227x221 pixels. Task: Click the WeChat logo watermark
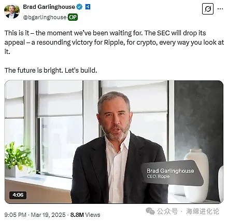pyautogui.click(x=150, y=211)
